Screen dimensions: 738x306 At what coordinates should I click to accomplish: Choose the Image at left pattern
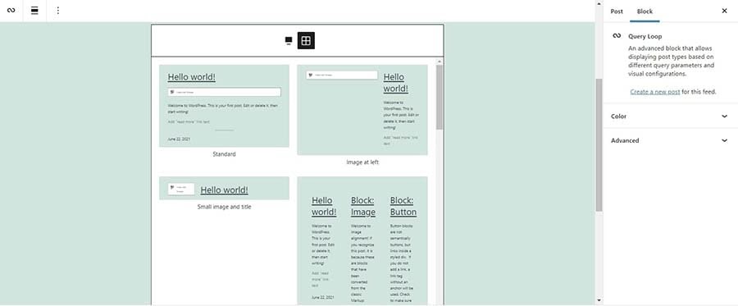coord(362,110)
